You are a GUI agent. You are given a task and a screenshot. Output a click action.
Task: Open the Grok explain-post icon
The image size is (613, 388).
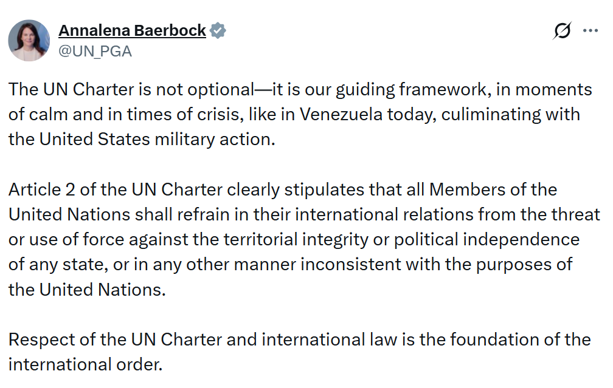coord(563,31)
